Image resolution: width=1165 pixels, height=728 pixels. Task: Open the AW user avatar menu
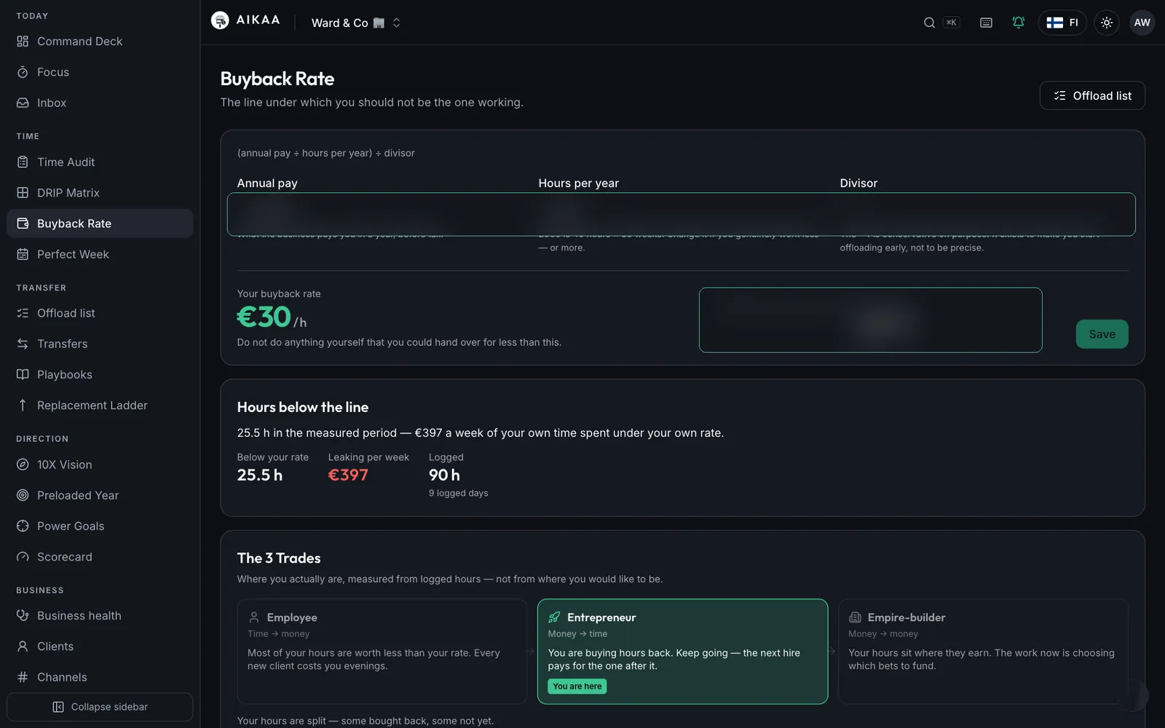1142,23
